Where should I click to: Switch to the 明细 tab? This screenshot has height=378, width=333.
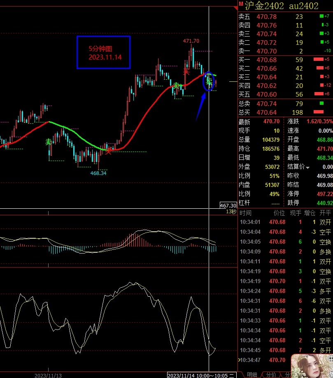(252, 375)
